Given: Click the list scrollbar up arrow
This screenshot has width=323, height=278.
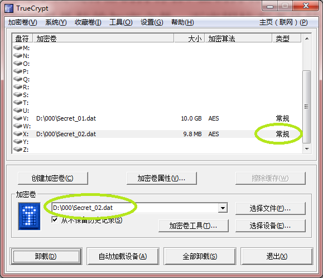Looking at the screenshot, I should click(307, 39).
